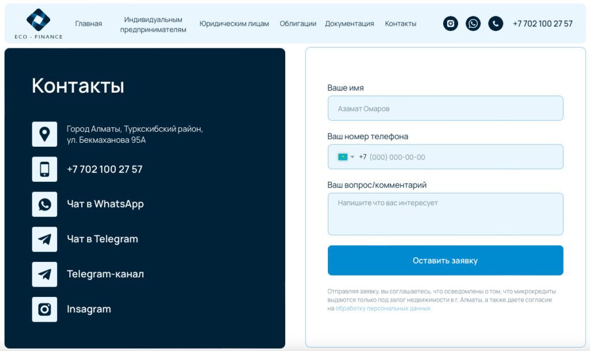590x351 pixels.
Task: Click the Telegram channel icon
Action: [44, 274]
